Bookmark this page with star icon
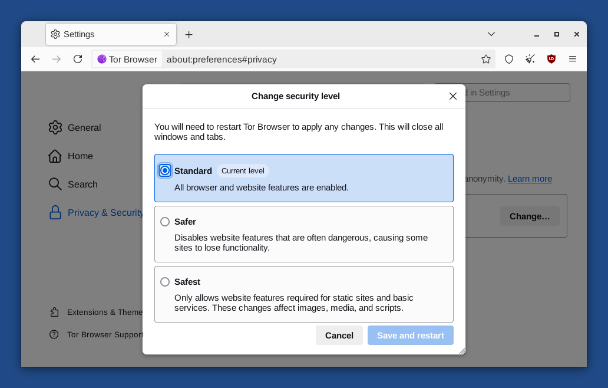Viewport: 608px width, 388px height. [486, 59]
